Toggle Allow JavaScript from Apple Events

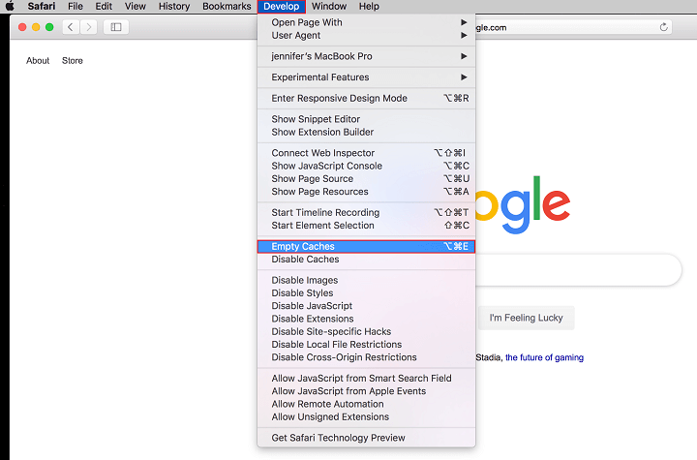(x=366, y=391)
